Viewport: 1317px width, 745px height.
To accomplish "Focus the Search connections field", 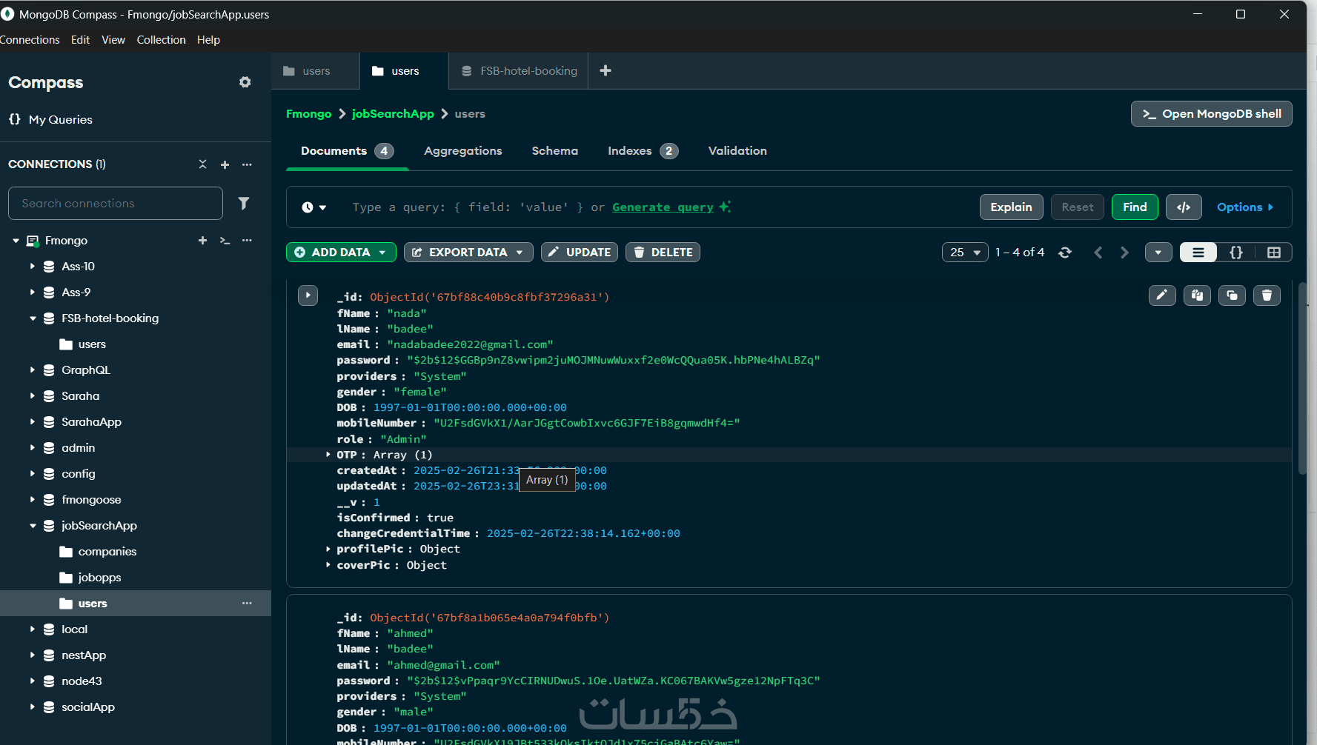I will (x=116, y=203).
